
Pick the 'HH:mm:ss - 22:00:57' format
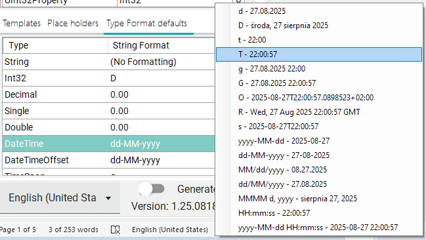(x=319, y=213)
